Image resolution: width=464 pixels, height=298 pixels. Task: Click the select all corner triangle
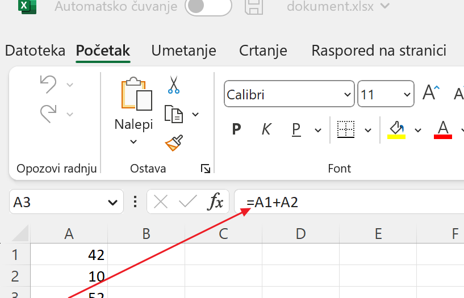tap(20, 234)
